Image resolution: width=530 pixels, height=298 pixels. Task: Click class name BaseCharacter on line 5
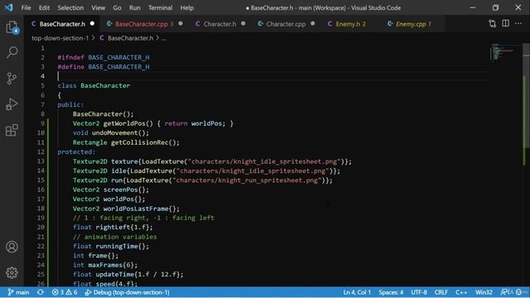tap(105, 85)
